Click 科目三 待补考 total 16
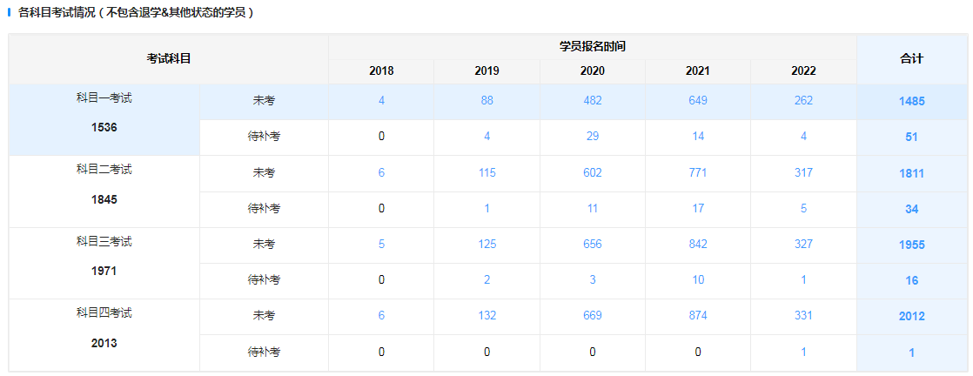This screenshot has height=376, width=973. point(911,280)
